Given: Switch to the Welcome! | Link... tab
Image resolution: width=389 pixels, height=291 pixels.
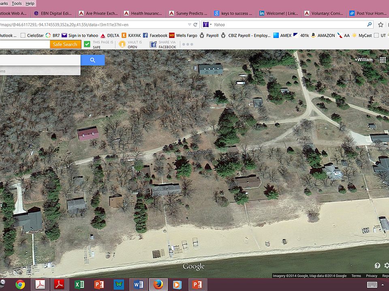Looking at the screenshot, I should [x=278, y=13].
